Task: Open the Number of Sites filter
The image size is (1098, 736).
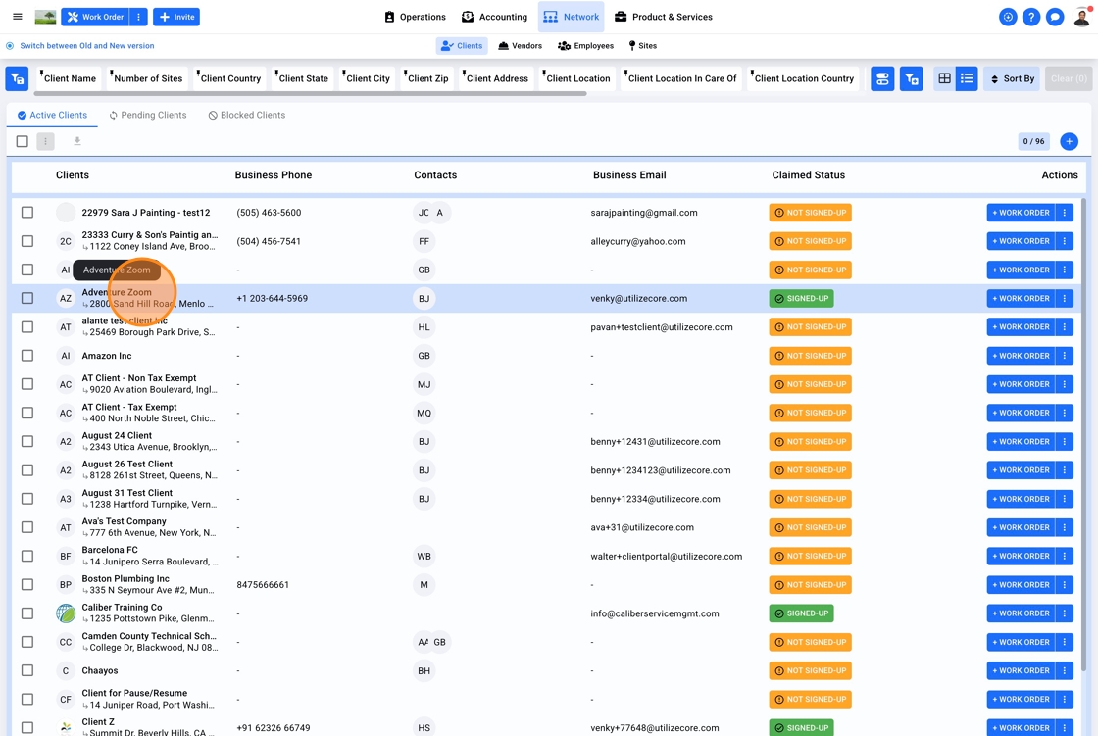Action: [x=147, y=78]
